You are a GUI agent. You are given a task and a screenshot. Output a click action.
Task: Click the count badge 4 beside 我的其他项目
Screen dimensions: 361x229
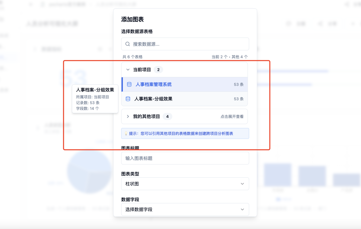[x=167, y=116]
